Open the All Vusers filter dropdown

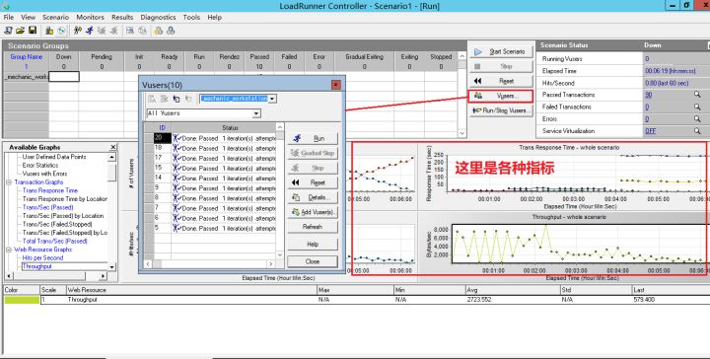[x=256, y=113]
